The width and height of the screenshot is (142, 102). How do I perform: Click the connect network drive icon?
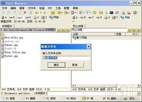coord(123,12)
